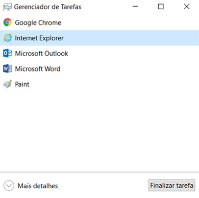The image size is (199, 198).
Task: Click the Gerenciador de Tarefas title text
Action: click(x=47, y=7)
